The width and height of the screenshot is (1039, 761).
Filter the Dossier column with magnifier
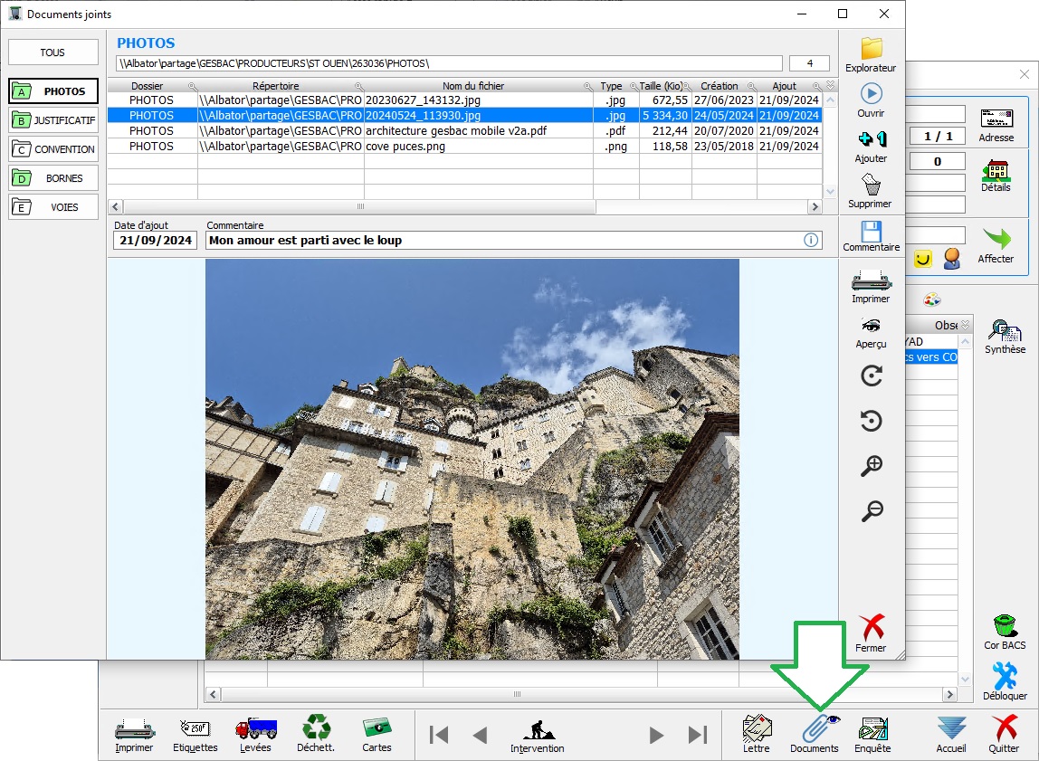point(191,86)
